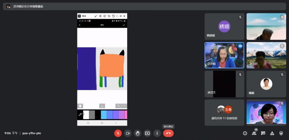289x140 pixels.
Task: Click the speaking indicator on the presenter tile
Action: point(240,46)
